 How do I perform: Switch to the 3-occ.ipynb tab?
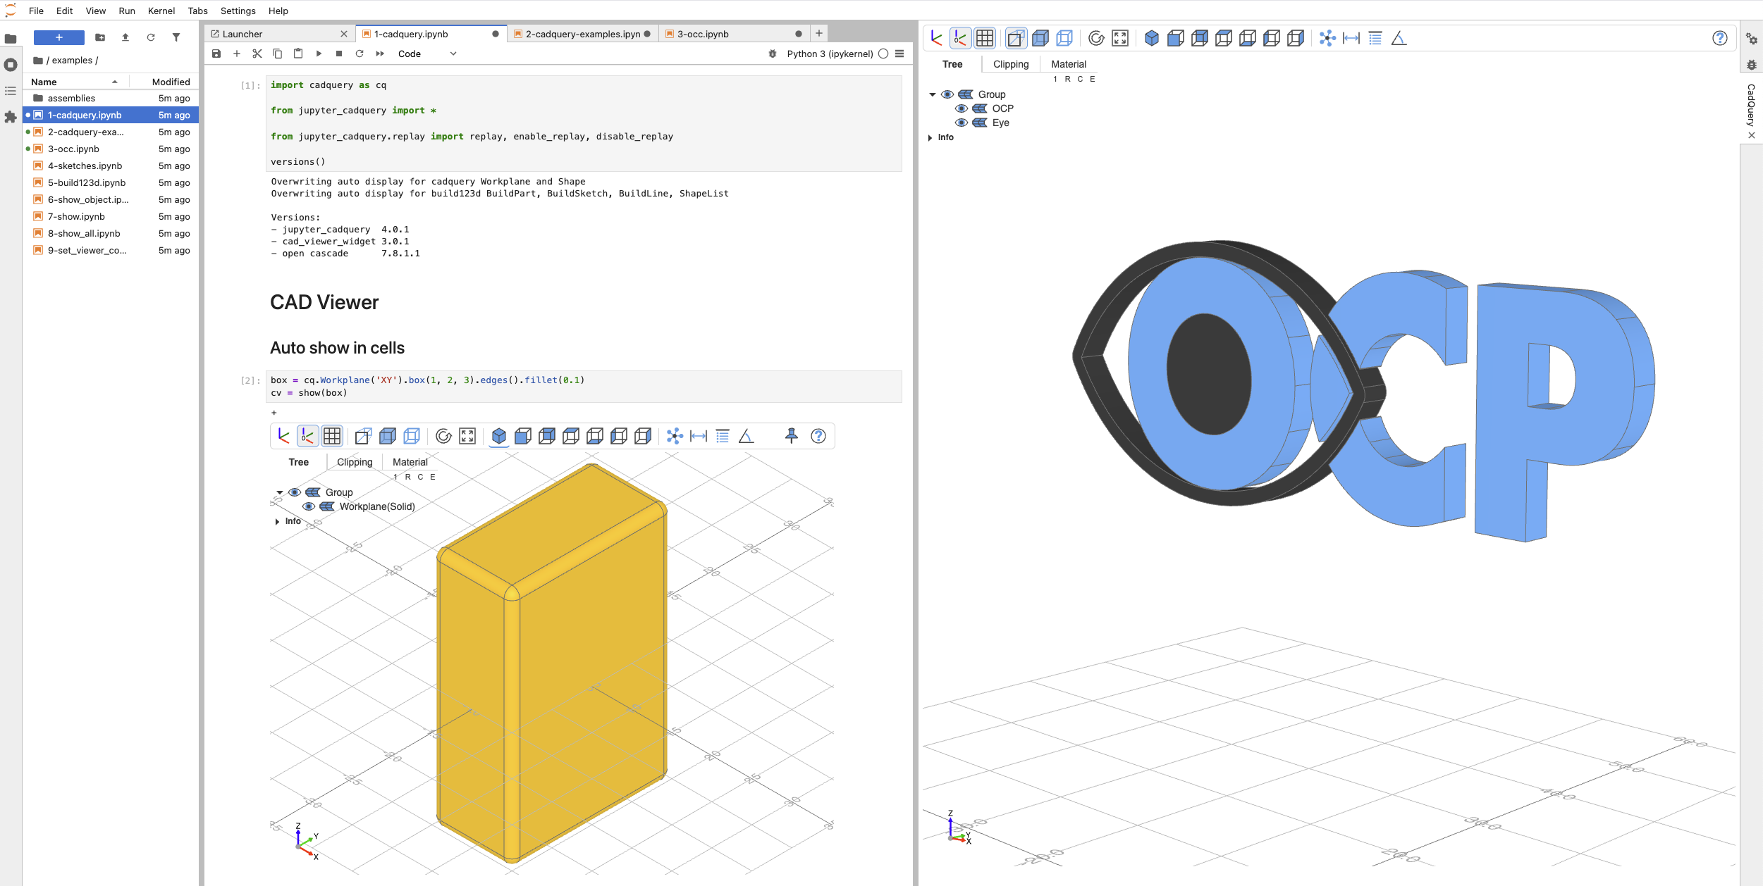point(703,34)
